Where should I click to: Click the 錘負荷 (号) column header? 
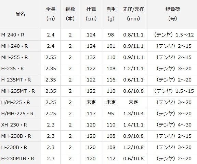(x=173, y=14)
